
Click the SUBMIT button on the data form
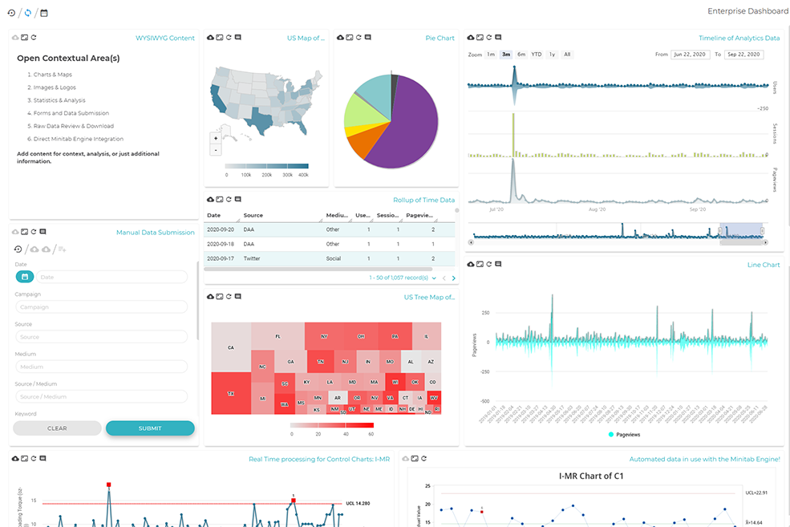tap(149, 428)
